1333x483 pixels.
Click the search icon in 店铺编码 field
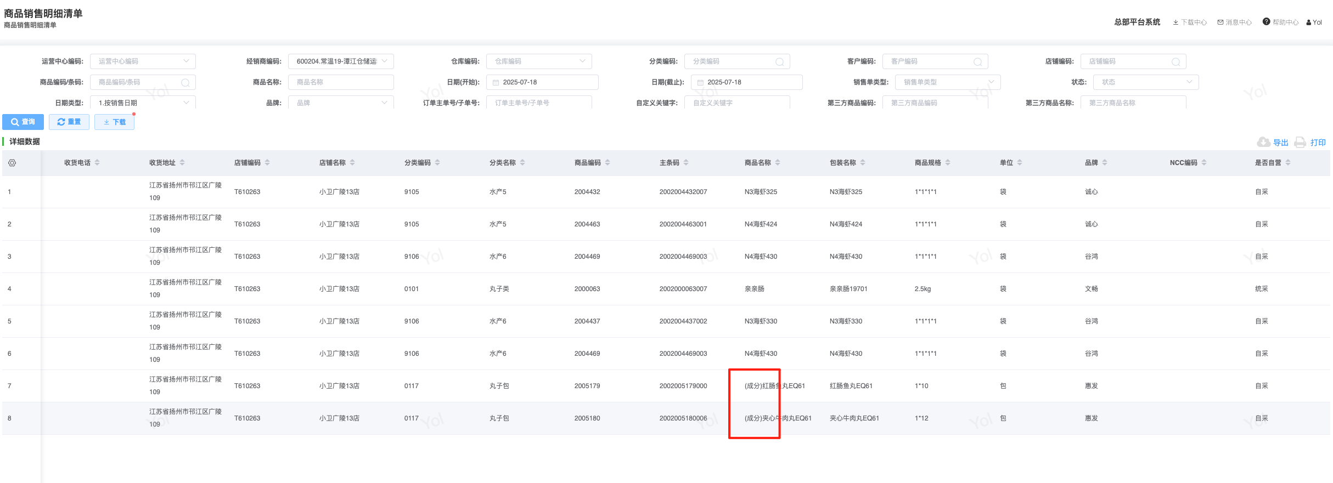coord(1175,62)
